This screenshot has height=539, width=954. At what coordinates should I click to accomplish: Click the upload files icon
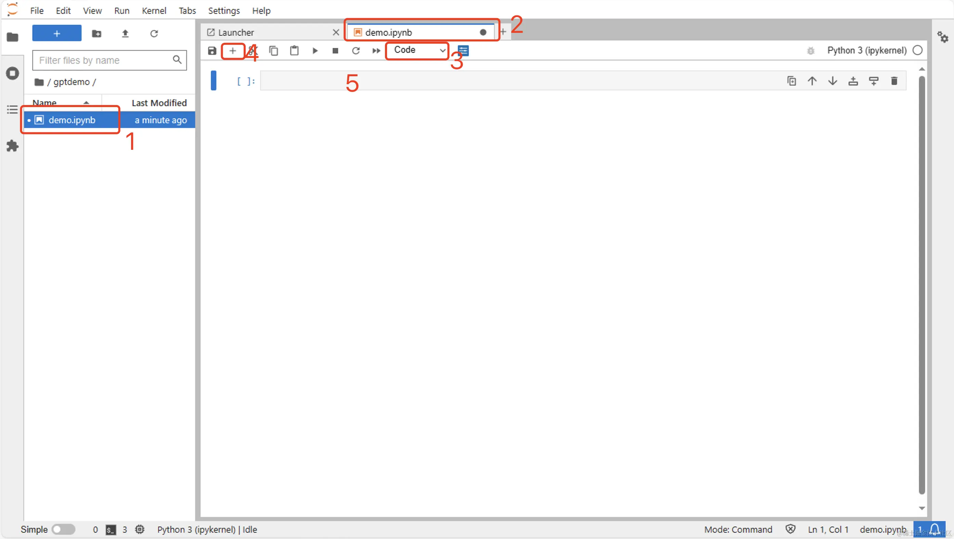(x=125, y=34)
